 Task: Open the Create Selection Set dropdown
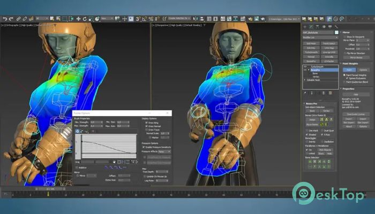[x=179, y=18]
